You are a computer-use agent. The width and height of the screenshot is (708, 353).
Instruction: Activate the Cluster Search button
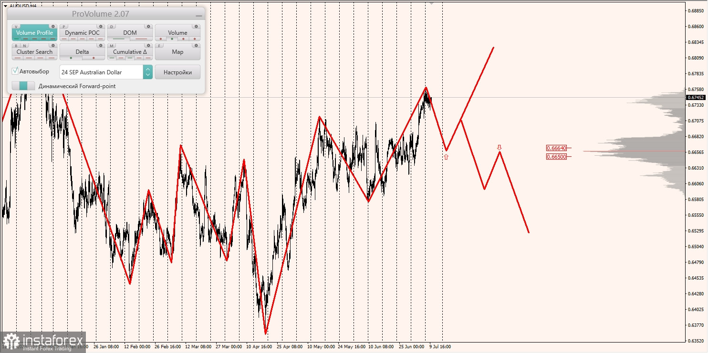coord(34,52)
